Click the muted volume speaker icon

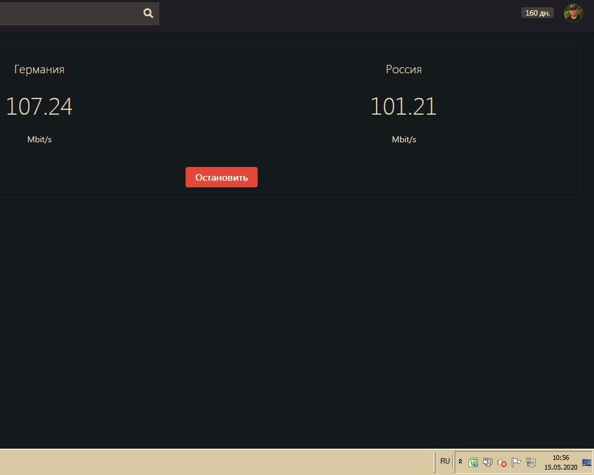[x=502, y=462]
